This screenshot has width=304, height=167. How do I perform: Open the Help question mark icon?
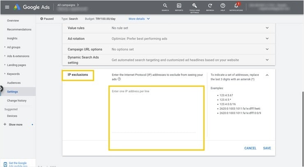(223, 6)
